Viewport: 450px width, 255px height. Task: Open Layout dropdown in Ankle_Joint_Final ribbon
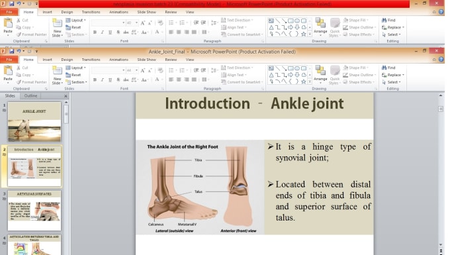[x=75, y=68]
